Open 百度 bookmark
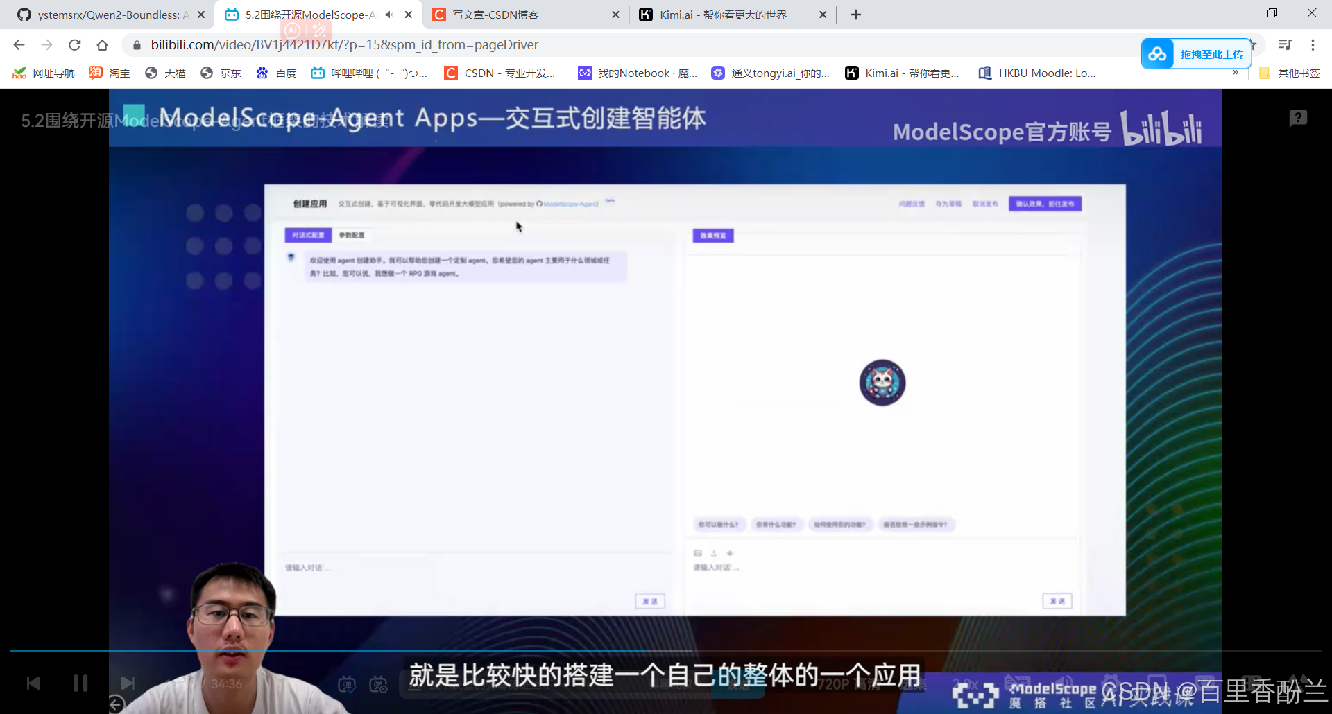 click(276, 73)
